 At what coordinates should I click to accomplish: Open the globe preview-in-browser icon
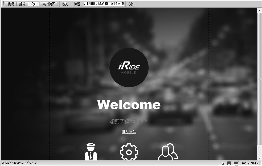tap(65, 4)
